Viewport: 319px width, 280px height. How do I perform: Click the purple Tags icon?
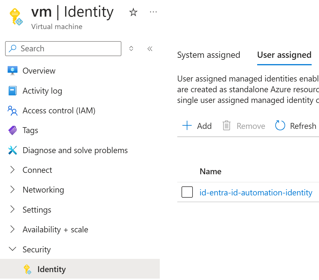pyautogui.click(x=13, y=130)
